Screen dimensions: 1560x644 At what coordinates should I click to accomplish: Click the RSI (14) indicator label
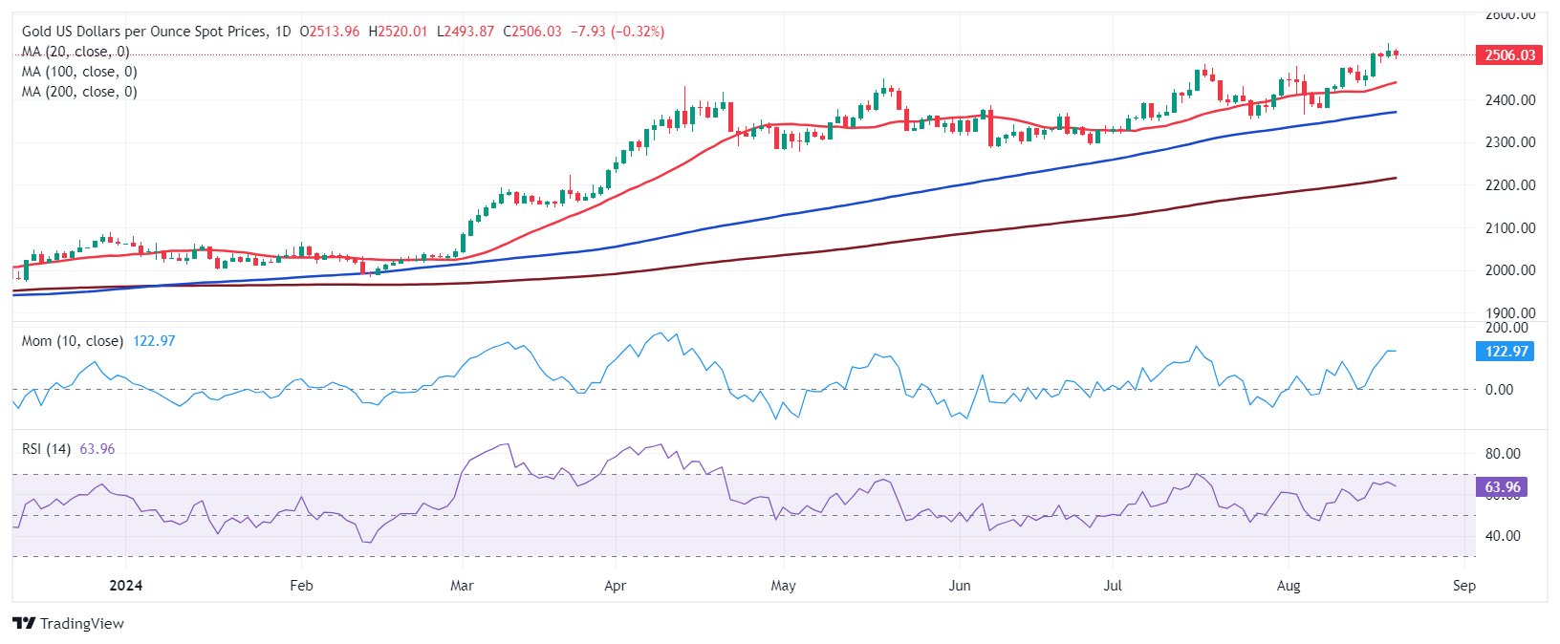coord(47,449)
